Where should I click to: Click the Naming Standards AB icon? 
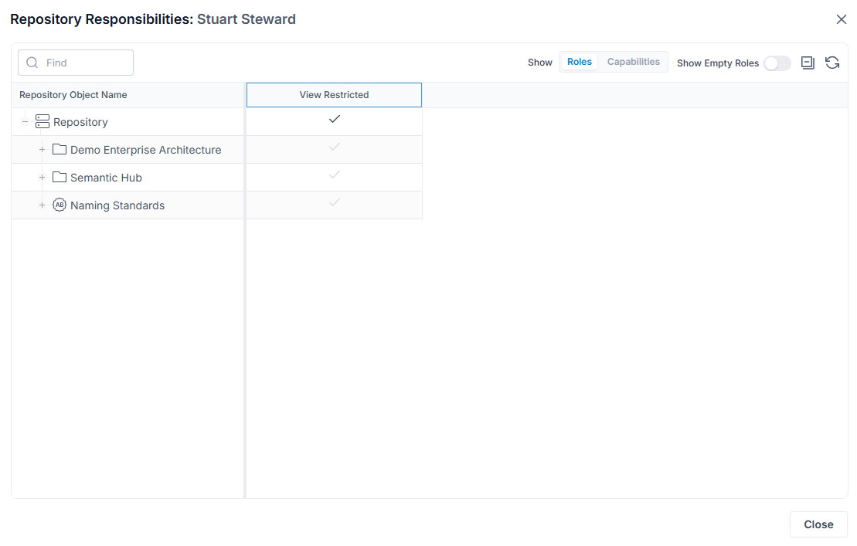click(x=60, y=205)
